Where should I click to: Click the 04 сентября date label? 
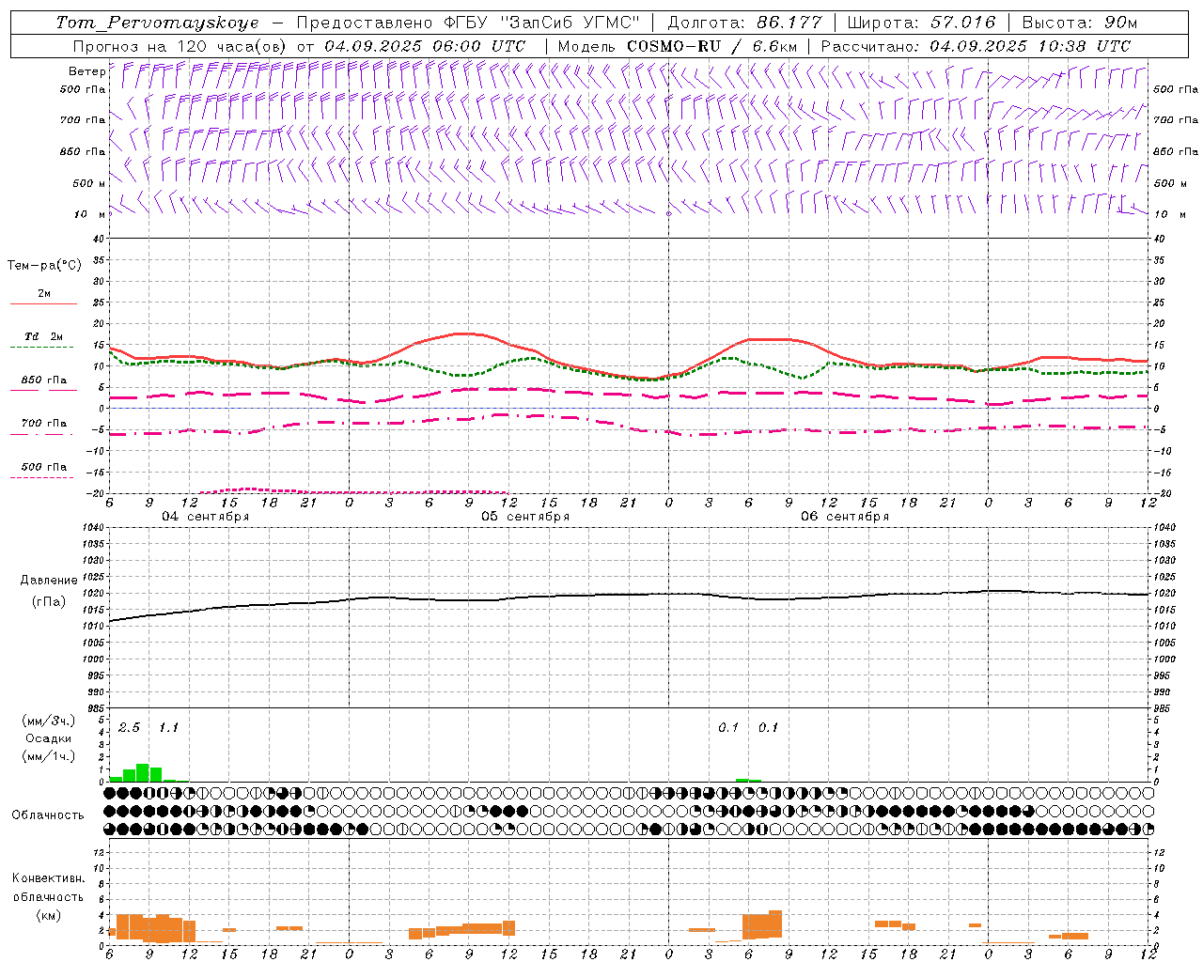pyautogui.click(x=206, y=517)
